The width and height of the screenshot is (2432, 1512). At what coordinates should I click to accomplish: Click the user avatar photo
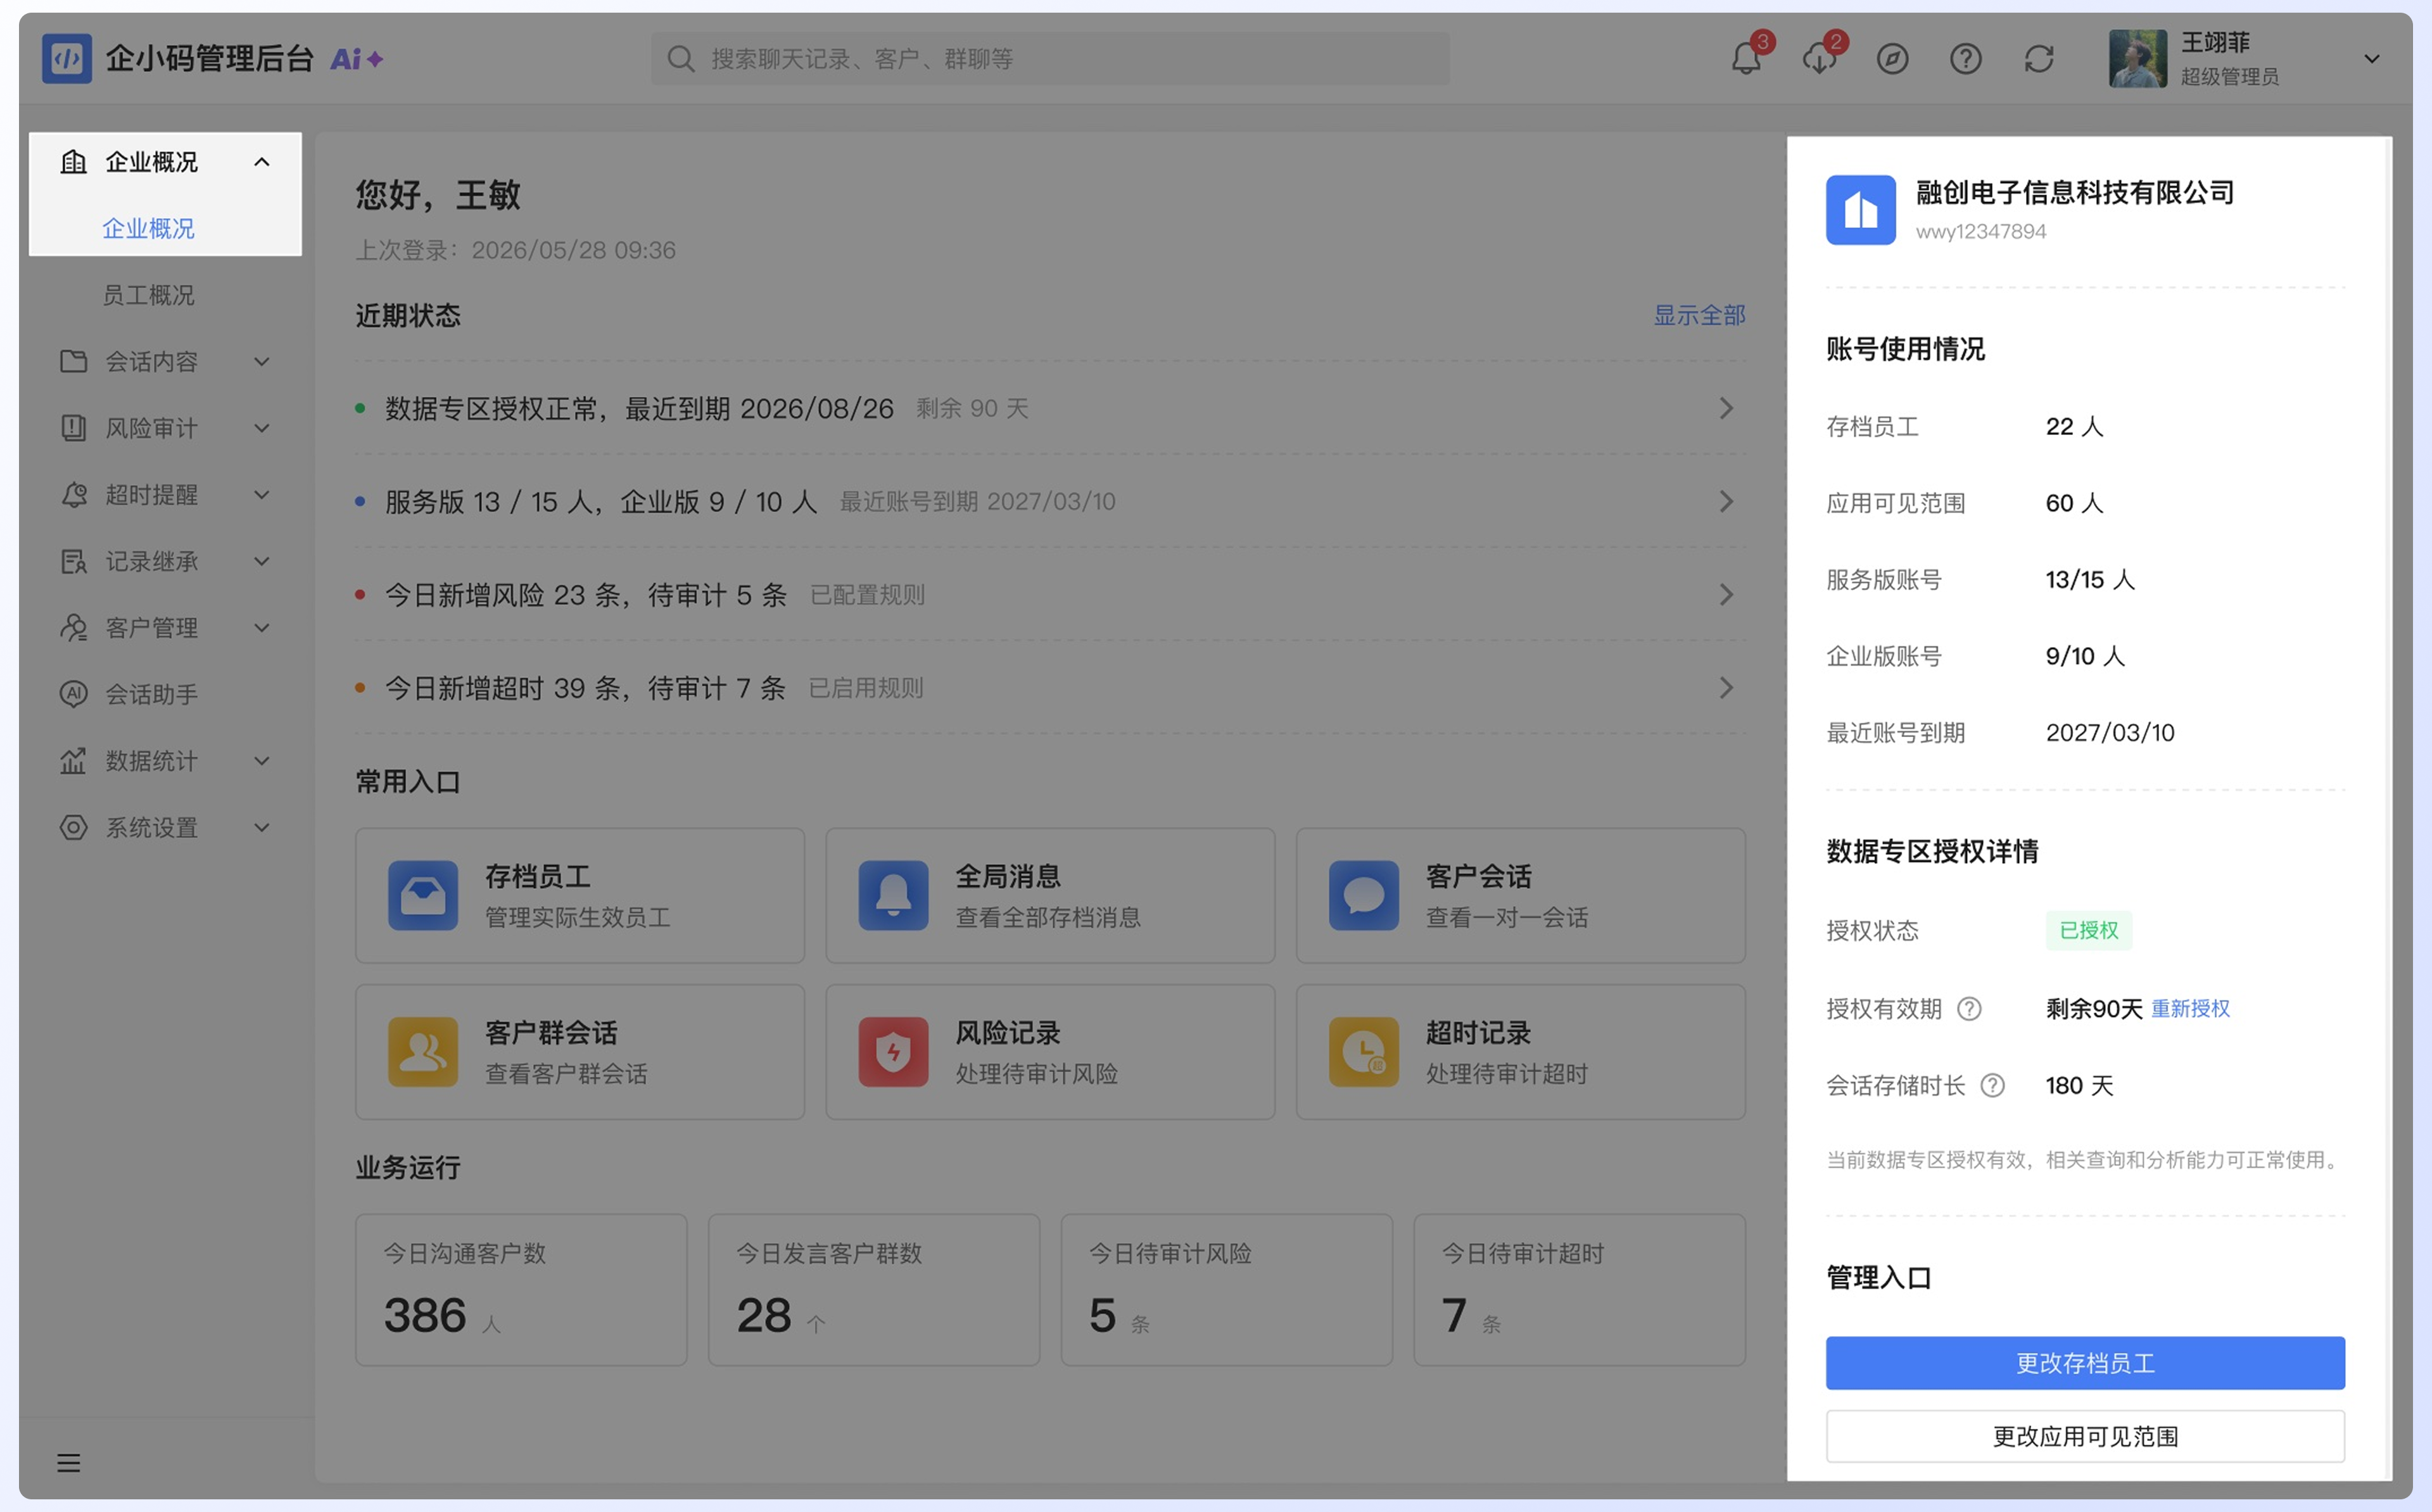(2137, 58)
